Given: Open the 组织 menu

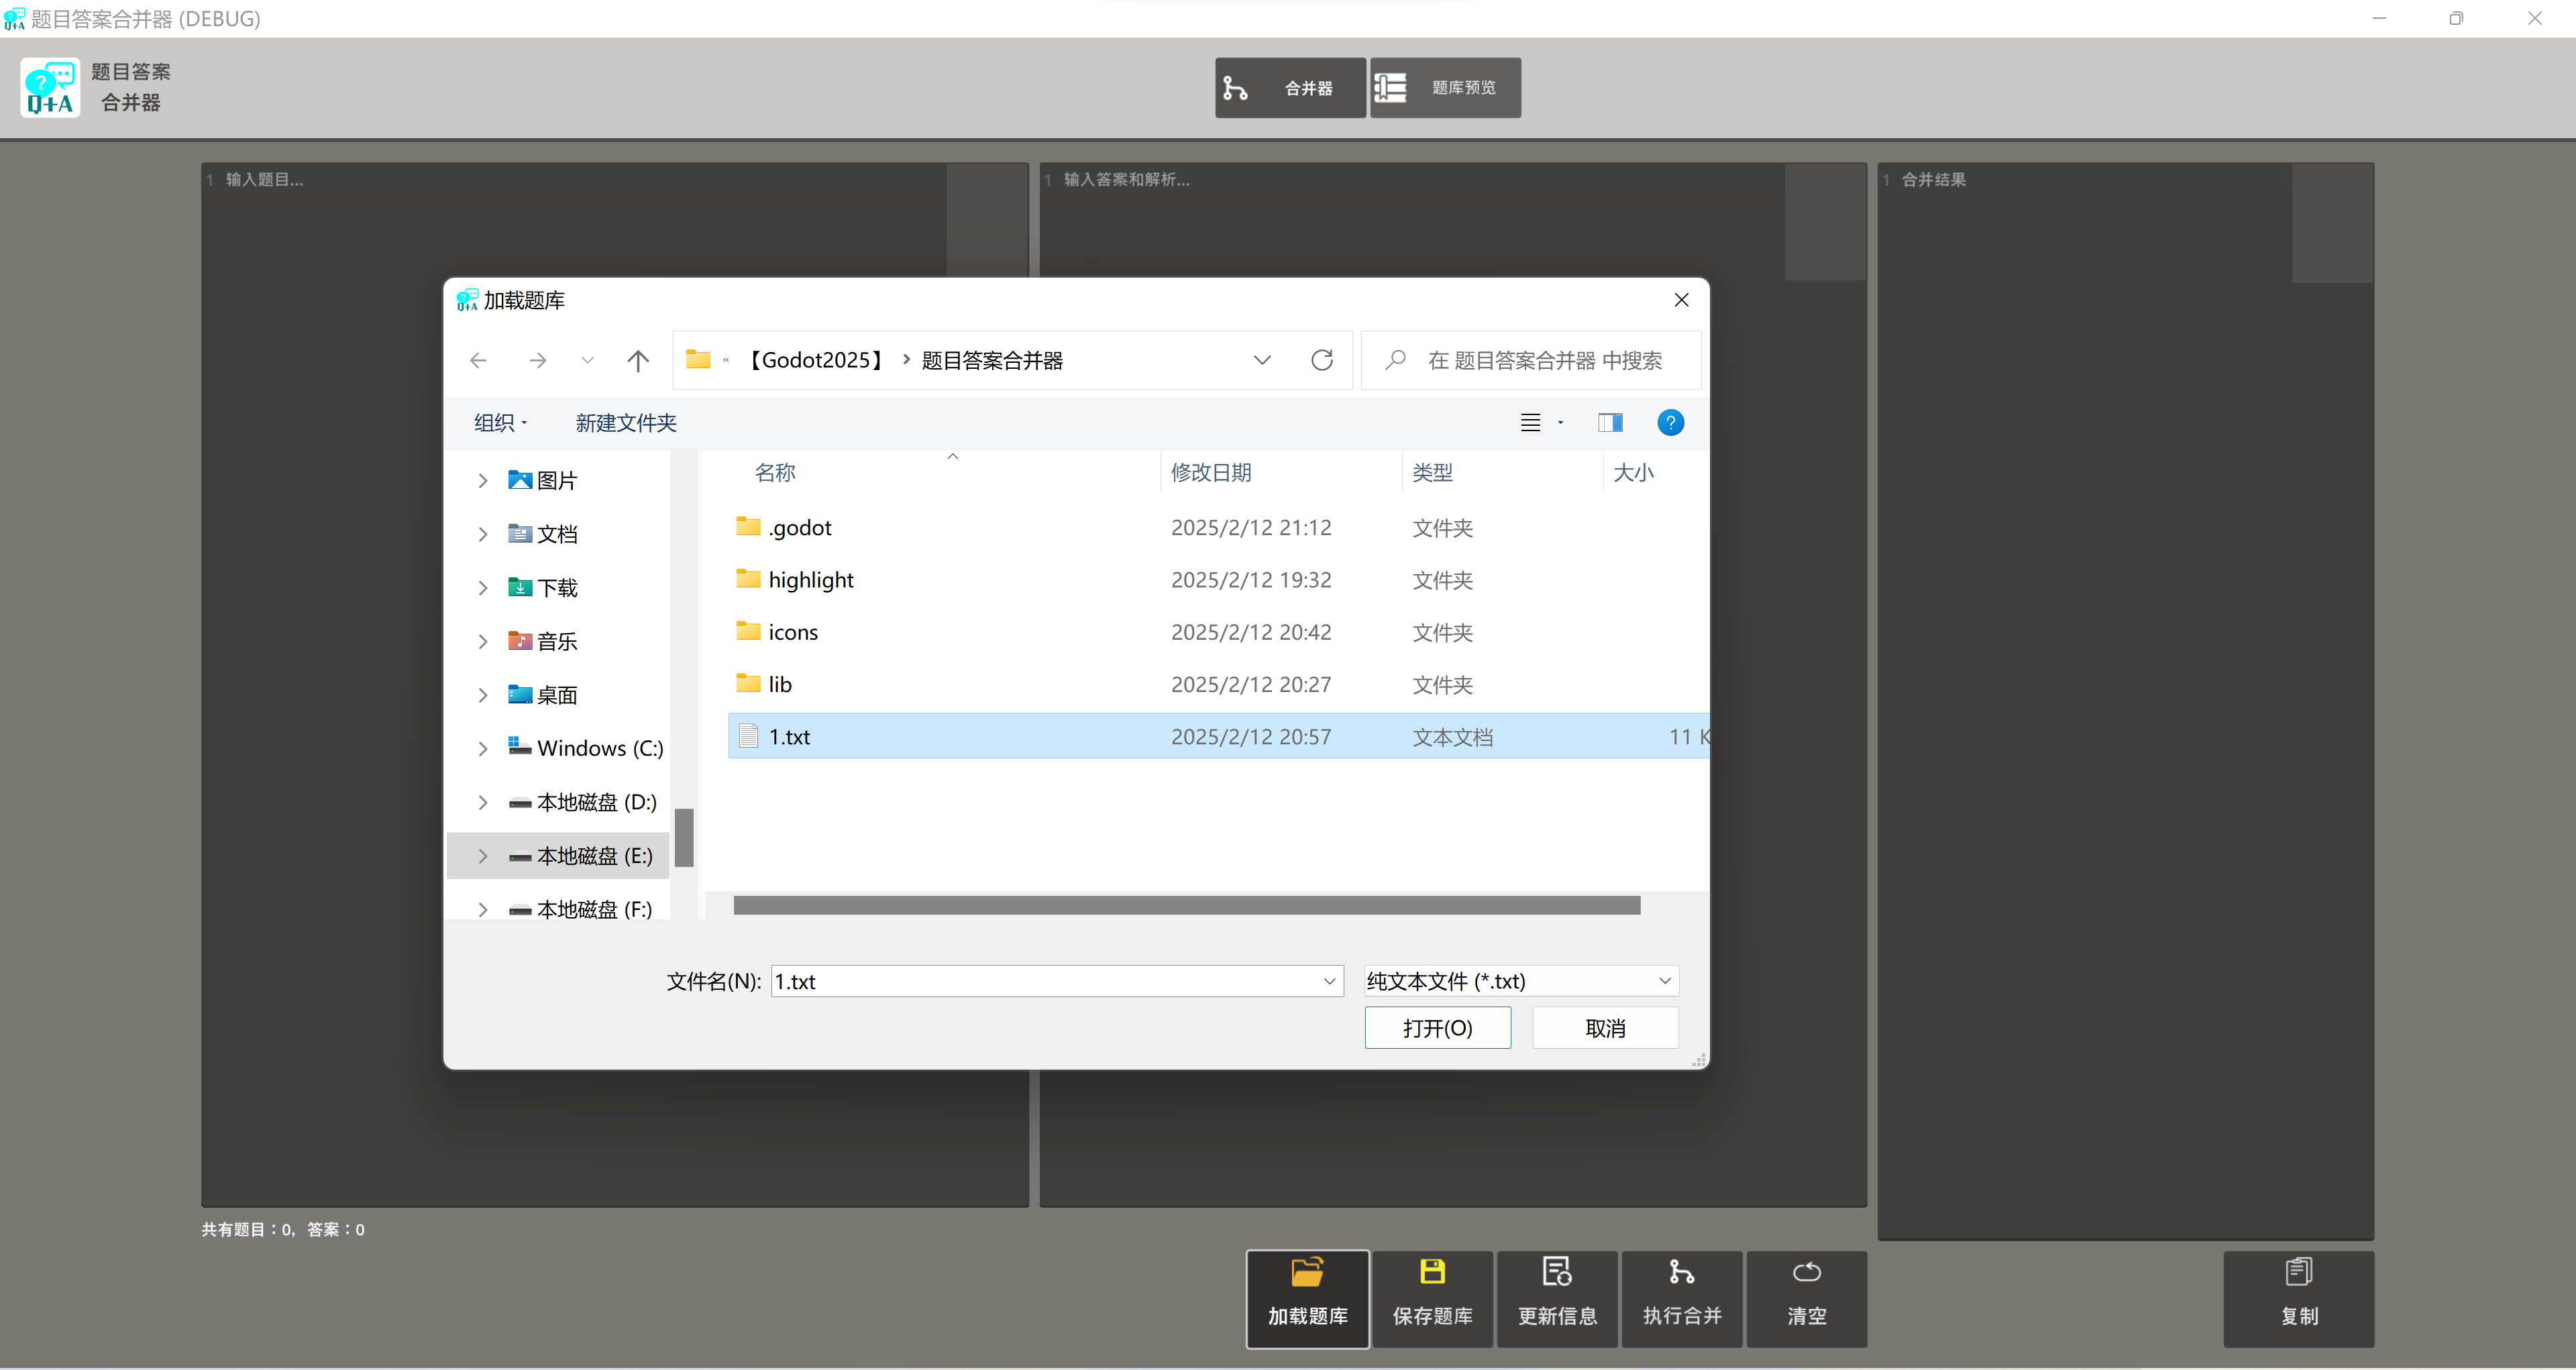Looking at the screenshot, I should click(500, 422).
